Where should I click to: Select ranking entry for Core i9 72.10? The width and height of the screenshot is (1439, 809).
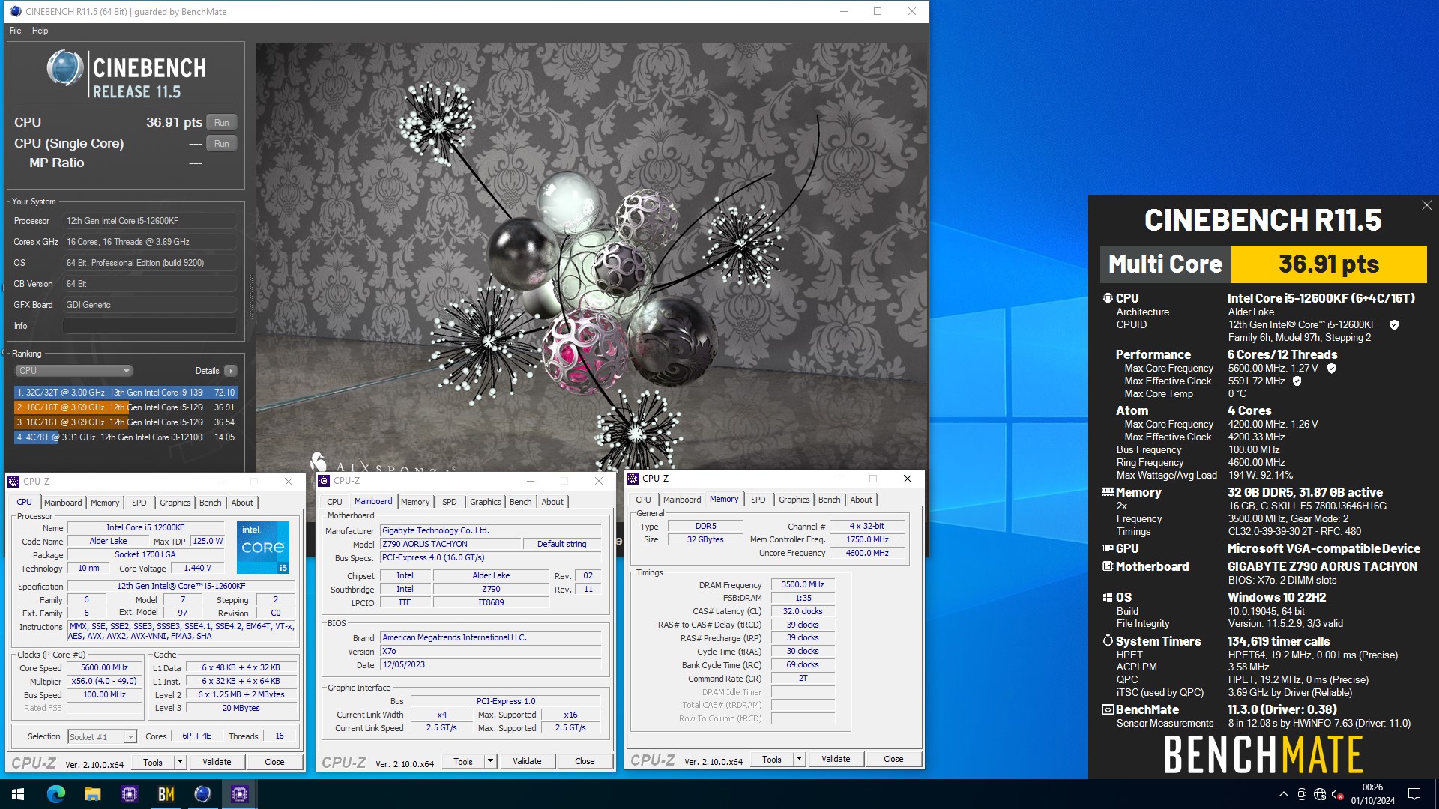coord(126,393)
